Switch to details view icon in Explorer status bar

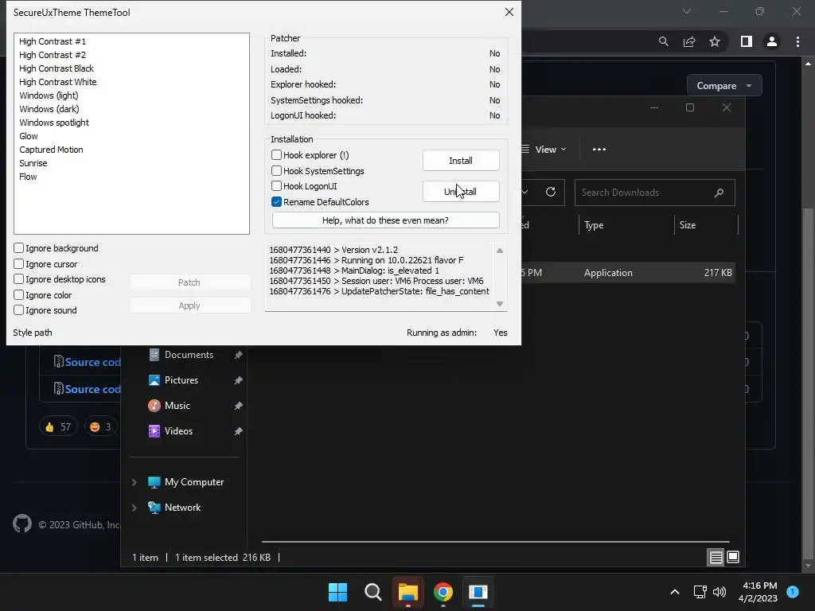tap(716, 558)
